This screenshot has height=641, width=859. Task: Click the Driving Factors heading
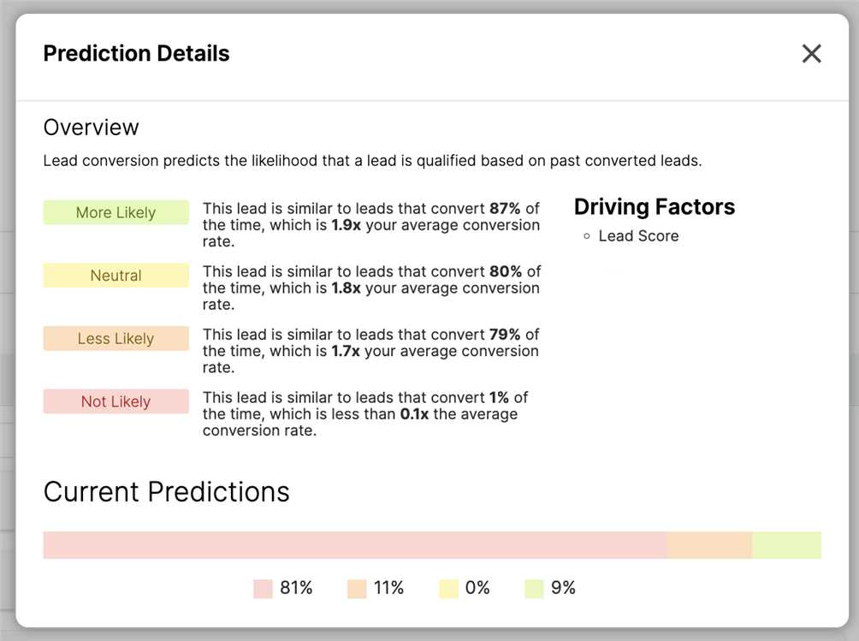pos(654,207)
